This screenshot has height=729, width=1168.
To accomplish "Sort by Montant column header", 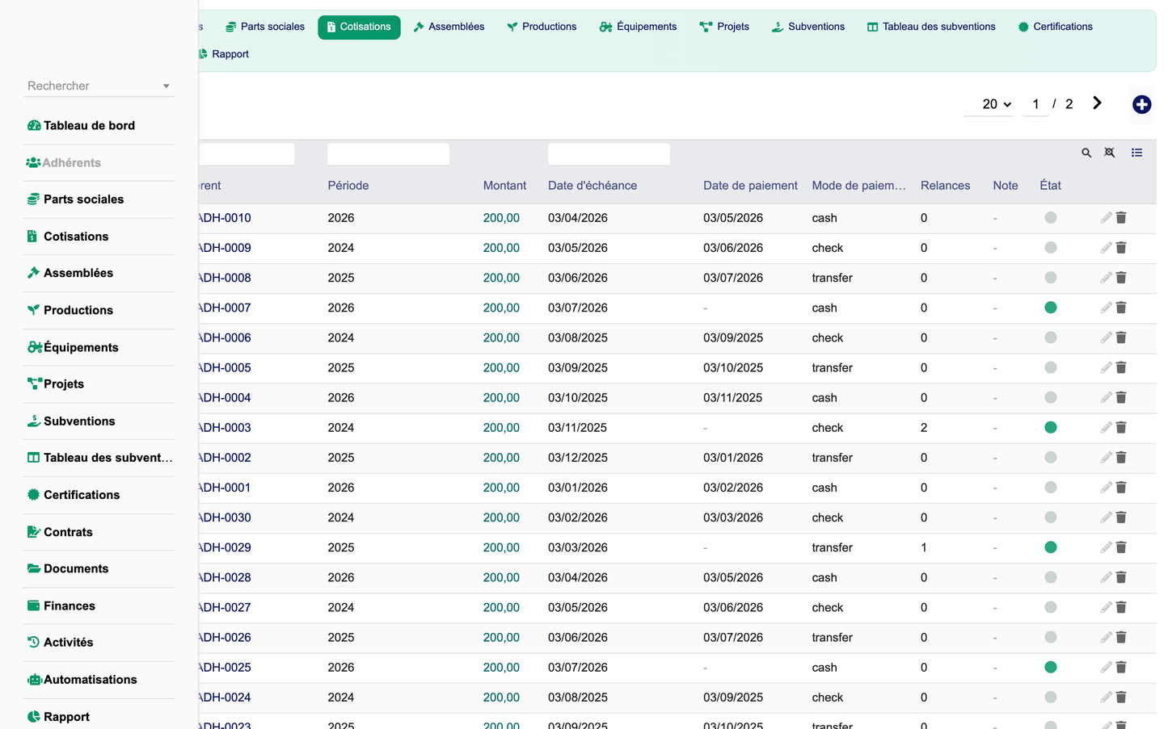I will tap(504, 186).
